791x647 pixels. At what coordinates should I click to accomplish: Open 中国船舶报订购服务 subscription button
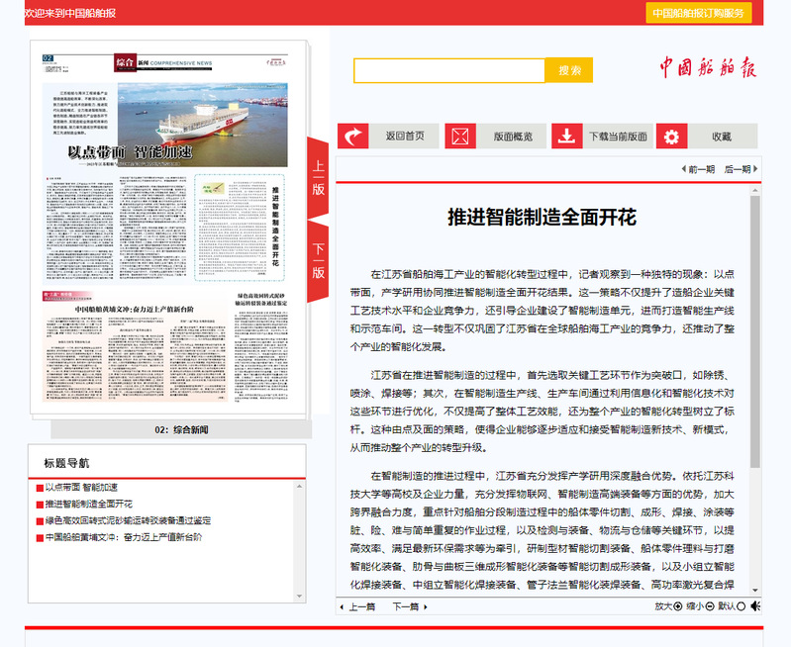[699, 13]
